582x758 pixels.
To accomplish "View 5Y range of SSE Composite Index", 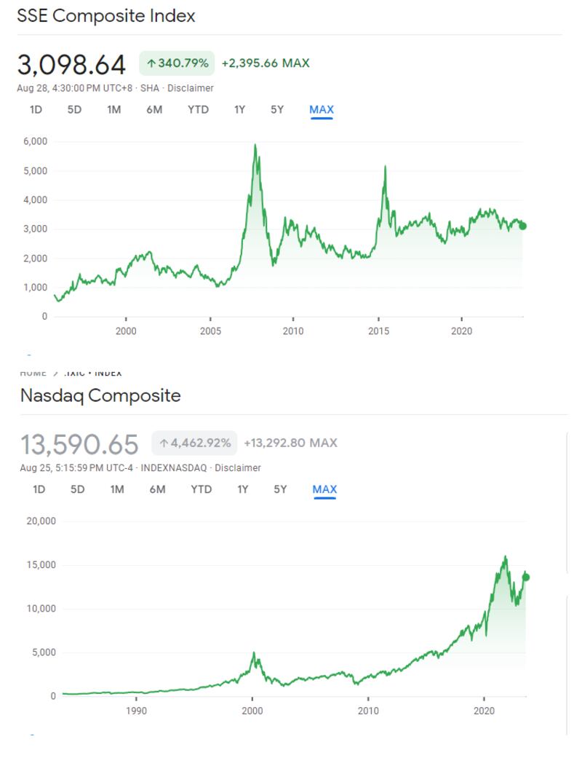I will coord(277,110).
